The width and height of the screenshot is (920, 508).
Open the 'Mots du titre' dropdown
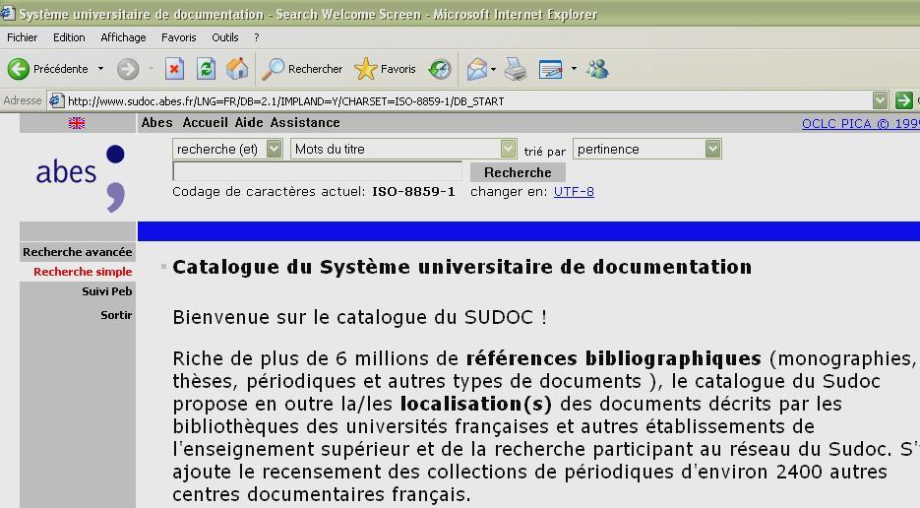[x=403, y=150]
